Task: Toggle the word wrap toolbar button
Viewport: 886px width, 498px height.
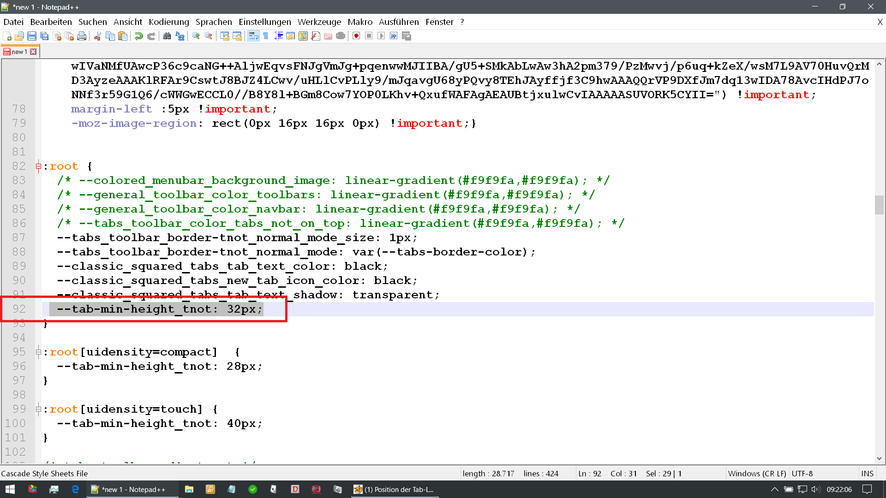Action: coord(253,36)
